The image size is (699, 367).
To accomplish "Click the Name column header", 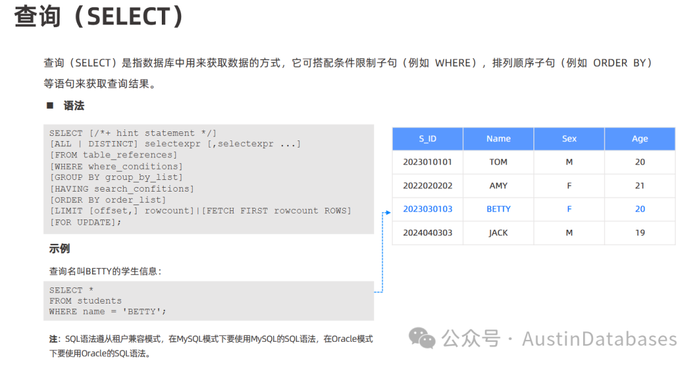I will [498, 139].
